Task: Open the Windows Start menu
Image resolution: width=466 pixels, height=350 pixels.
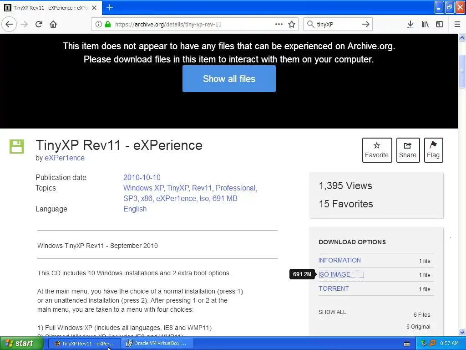Action: point(21,344)
